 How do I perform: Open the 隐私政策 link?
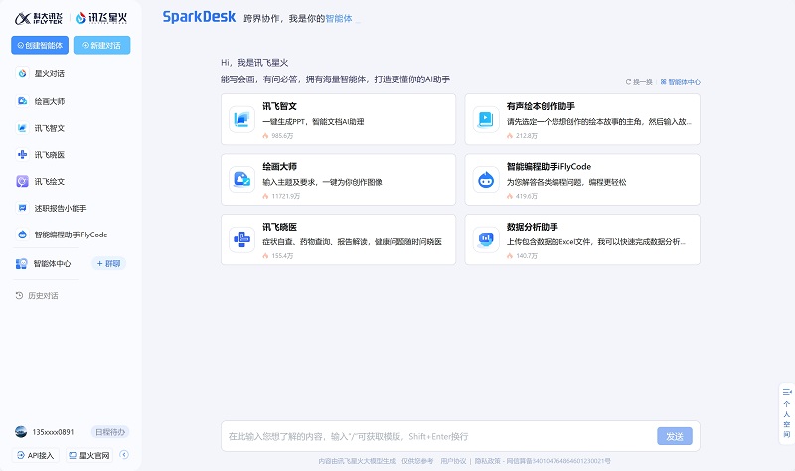487,461
